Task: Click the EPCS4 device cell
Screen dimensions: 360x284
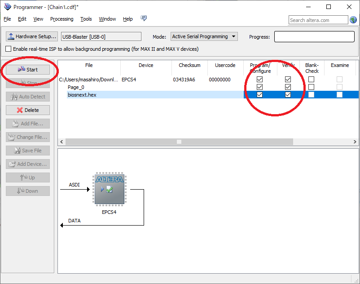Action: [129, 80]
